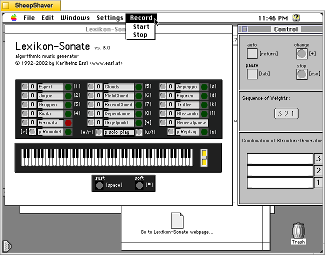Toggle the grey button left of p Ricochet
The image size is (325, 255).
tap(32, 132)
